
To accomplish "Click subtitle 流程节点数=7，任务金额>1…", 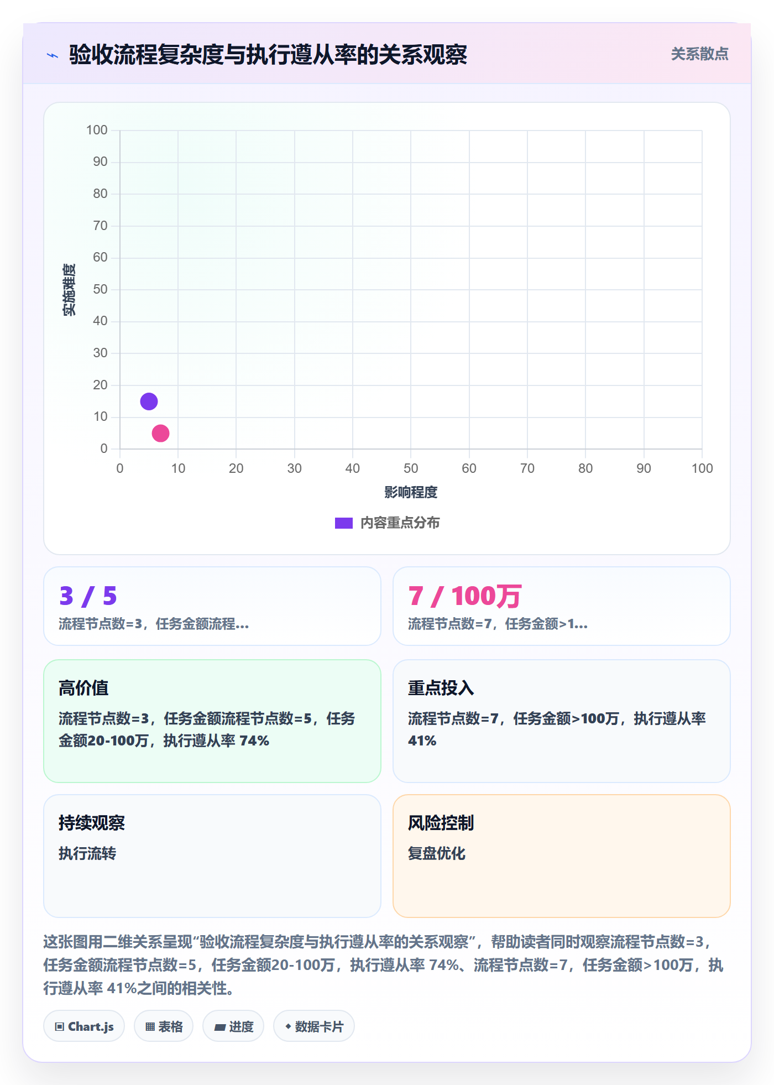I will (498, 624).
